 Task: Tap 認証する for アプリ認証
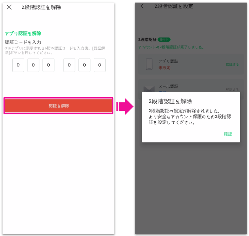[x=232, y=64]
